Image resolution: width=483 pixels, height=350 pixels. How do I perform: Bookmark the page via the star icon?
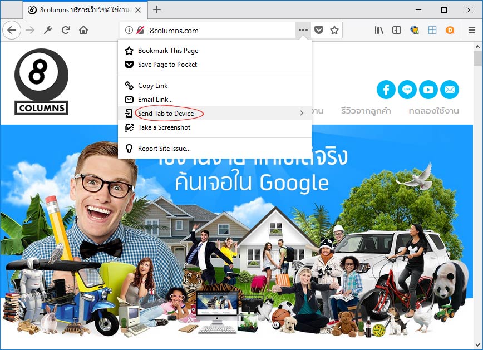tap(333, 31)
